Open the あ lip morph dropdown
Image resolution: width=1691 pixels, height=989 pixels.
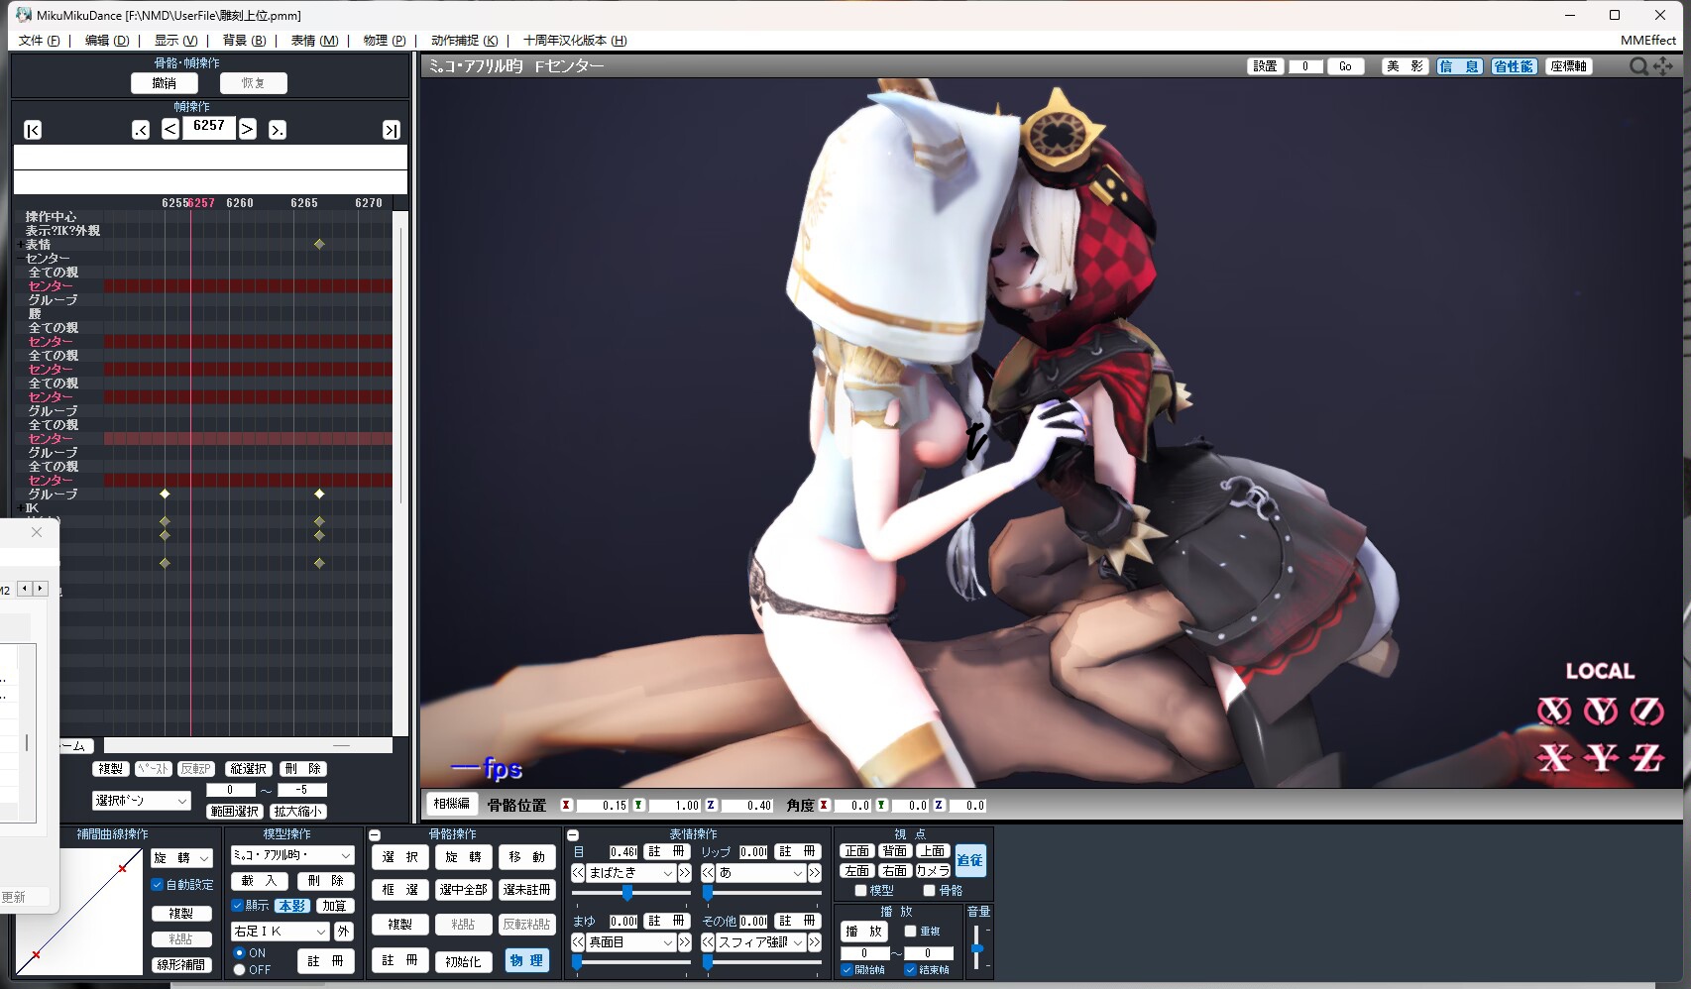pyautogui.click(x=760, y=873)
